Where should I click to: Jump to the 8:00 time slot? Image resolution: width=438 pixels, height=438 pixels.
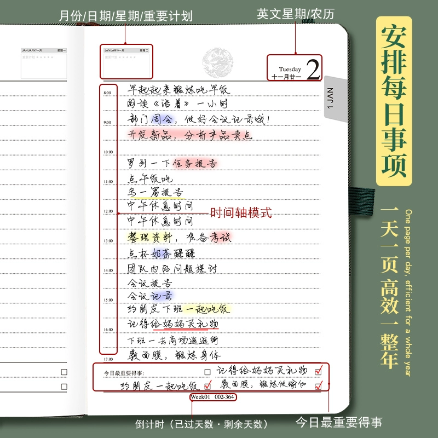tap(107, 93)
